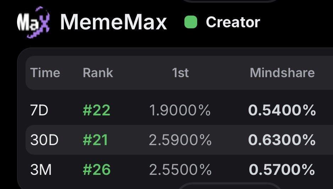Select the 30D time period row
Screen dimensions: 333x189
(44, 141)
